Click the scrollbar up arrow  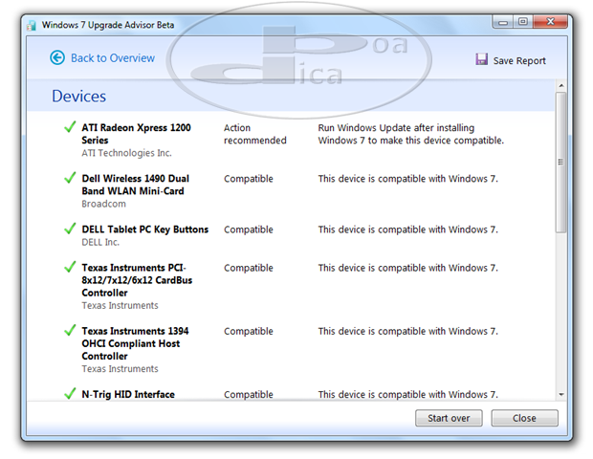(560, 86)
